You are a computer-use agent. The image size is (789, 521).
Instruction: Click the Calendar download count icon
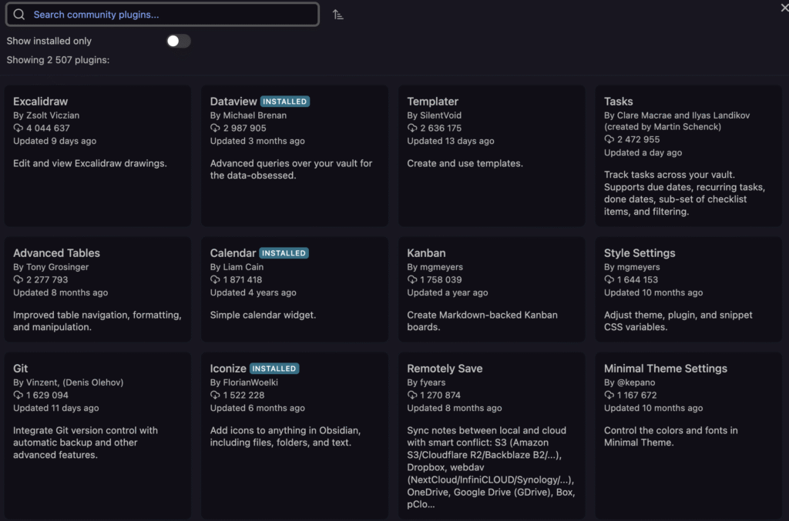[x=215, y=279]
